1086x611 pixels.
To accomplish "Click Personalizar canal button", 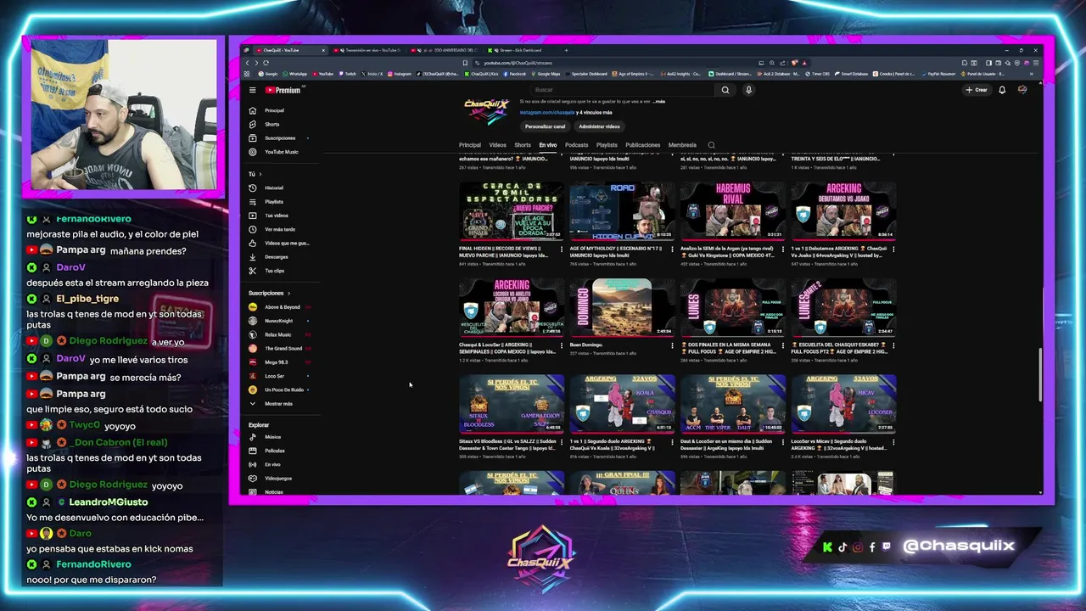I will pos(545,126).
